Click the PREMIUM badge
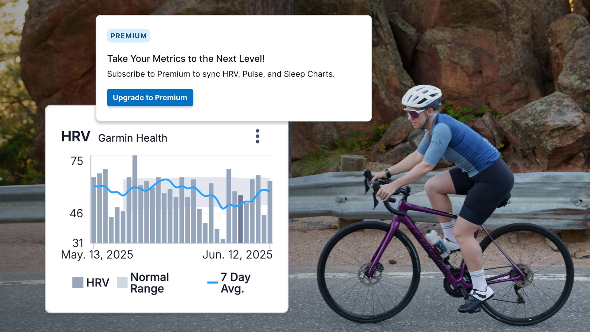Viewport: 590px width, 332px height. (128, 36)
